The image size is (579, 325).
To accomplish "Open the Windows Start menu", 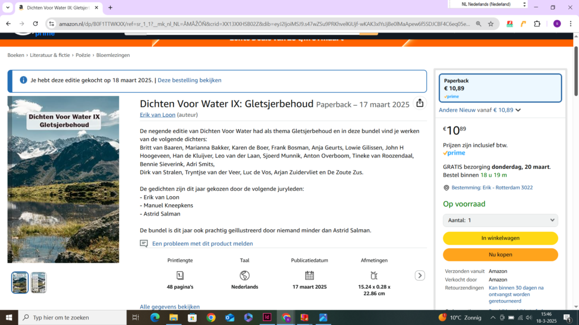I will [9, 317].
